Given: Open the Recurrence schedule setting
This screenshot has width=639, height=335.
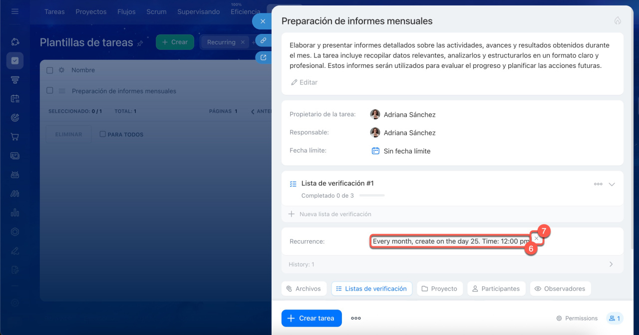Looking at the screenshot, I should point(450,241).
